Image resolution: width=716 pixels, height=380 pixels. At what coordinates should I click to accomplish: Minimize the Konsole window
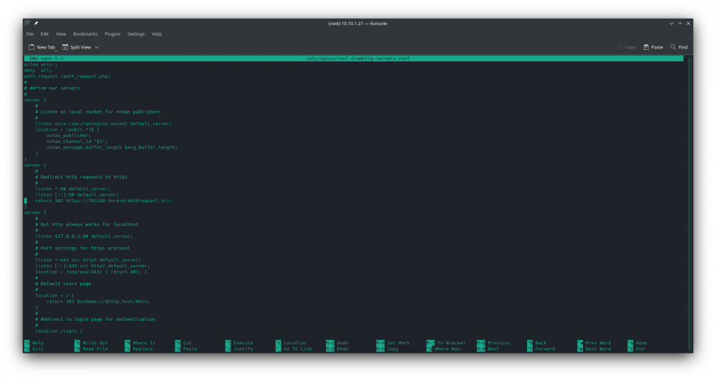[672, 24]
